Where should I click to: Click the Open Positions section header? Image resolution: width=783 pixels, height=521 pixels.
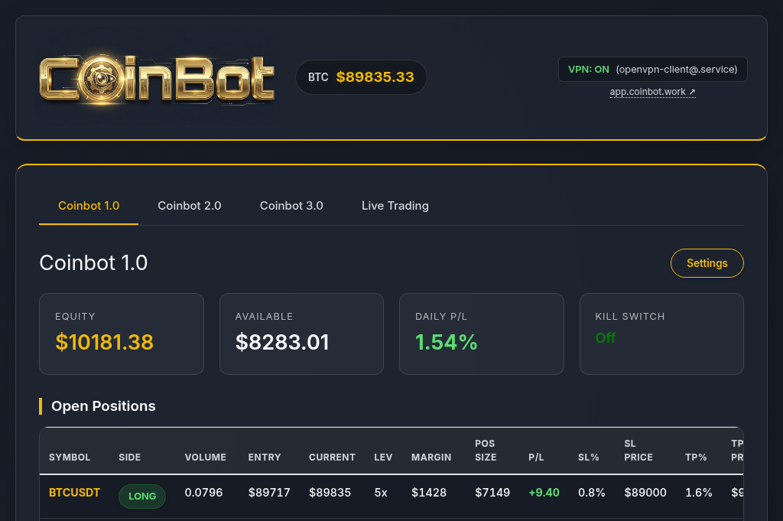[103, 406]
